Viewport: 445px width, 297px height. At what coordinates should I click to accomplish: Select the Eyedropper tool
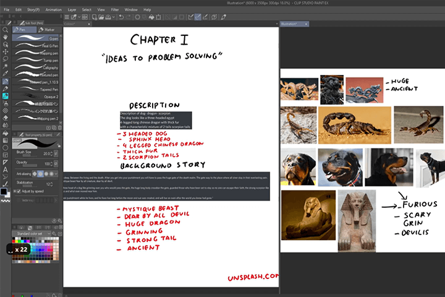(x=5, y=74)
